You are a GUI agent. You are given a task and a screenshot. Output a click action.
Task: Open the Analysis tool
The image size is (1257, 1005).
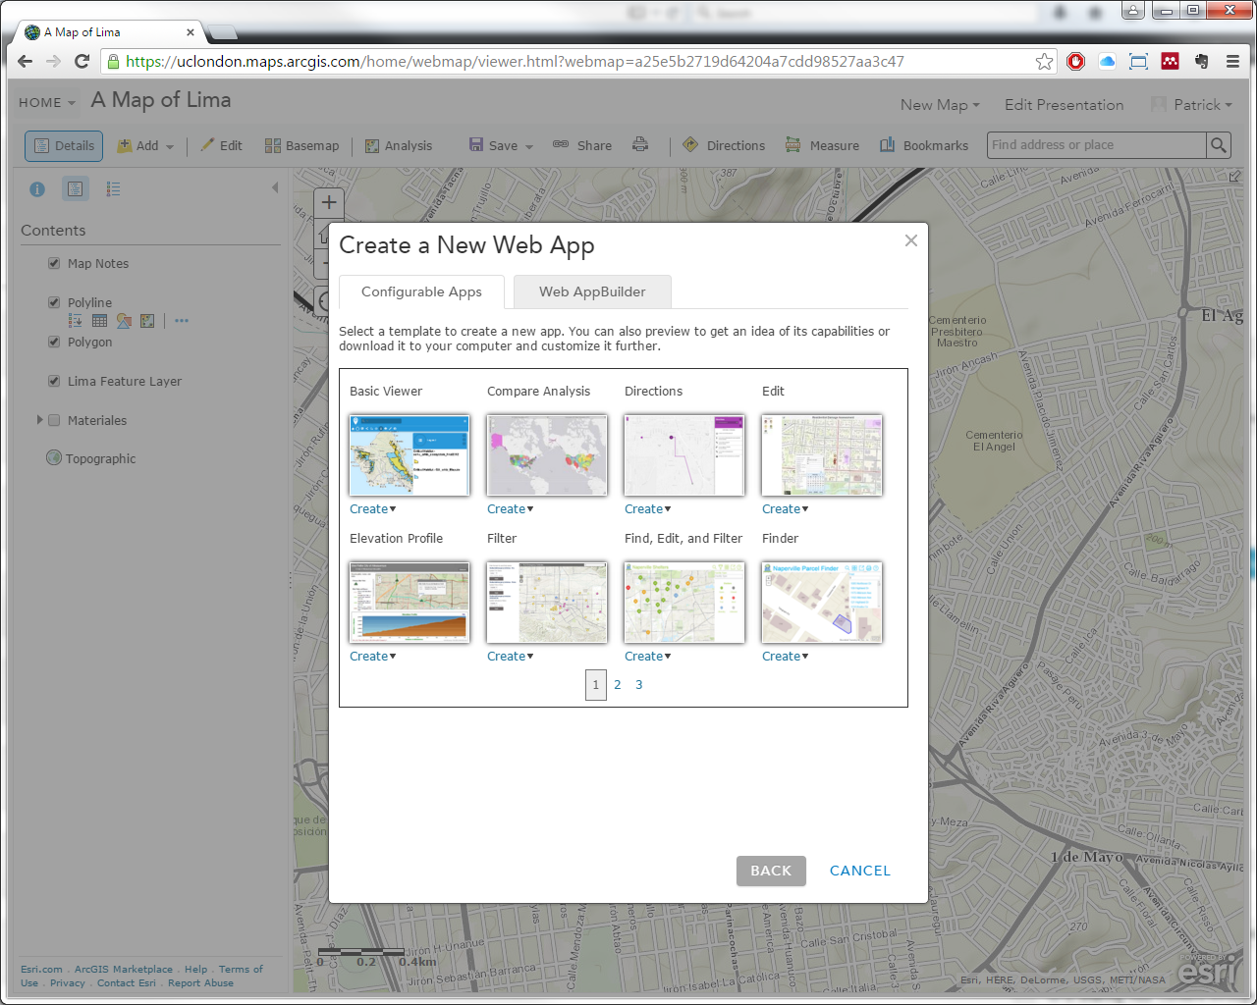tap(399, 145)
